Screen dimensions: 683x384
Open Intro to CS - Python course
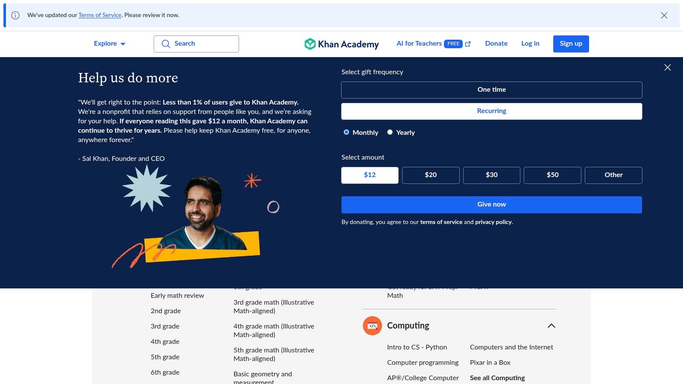click(x=417, y=347)
